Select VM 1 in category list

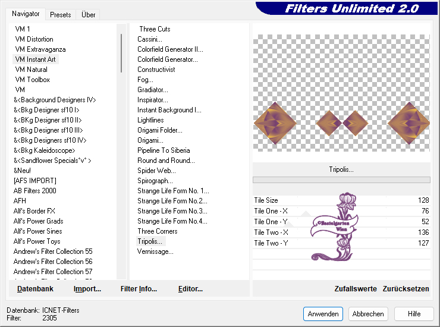(x=23, y=29)
